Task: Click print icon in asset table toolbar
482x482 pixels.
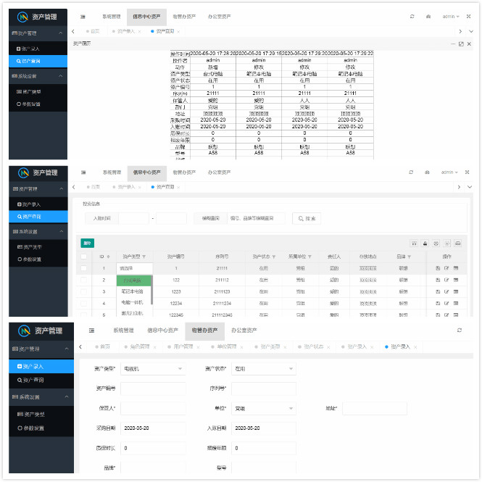Action: click(x=436, y=243)
